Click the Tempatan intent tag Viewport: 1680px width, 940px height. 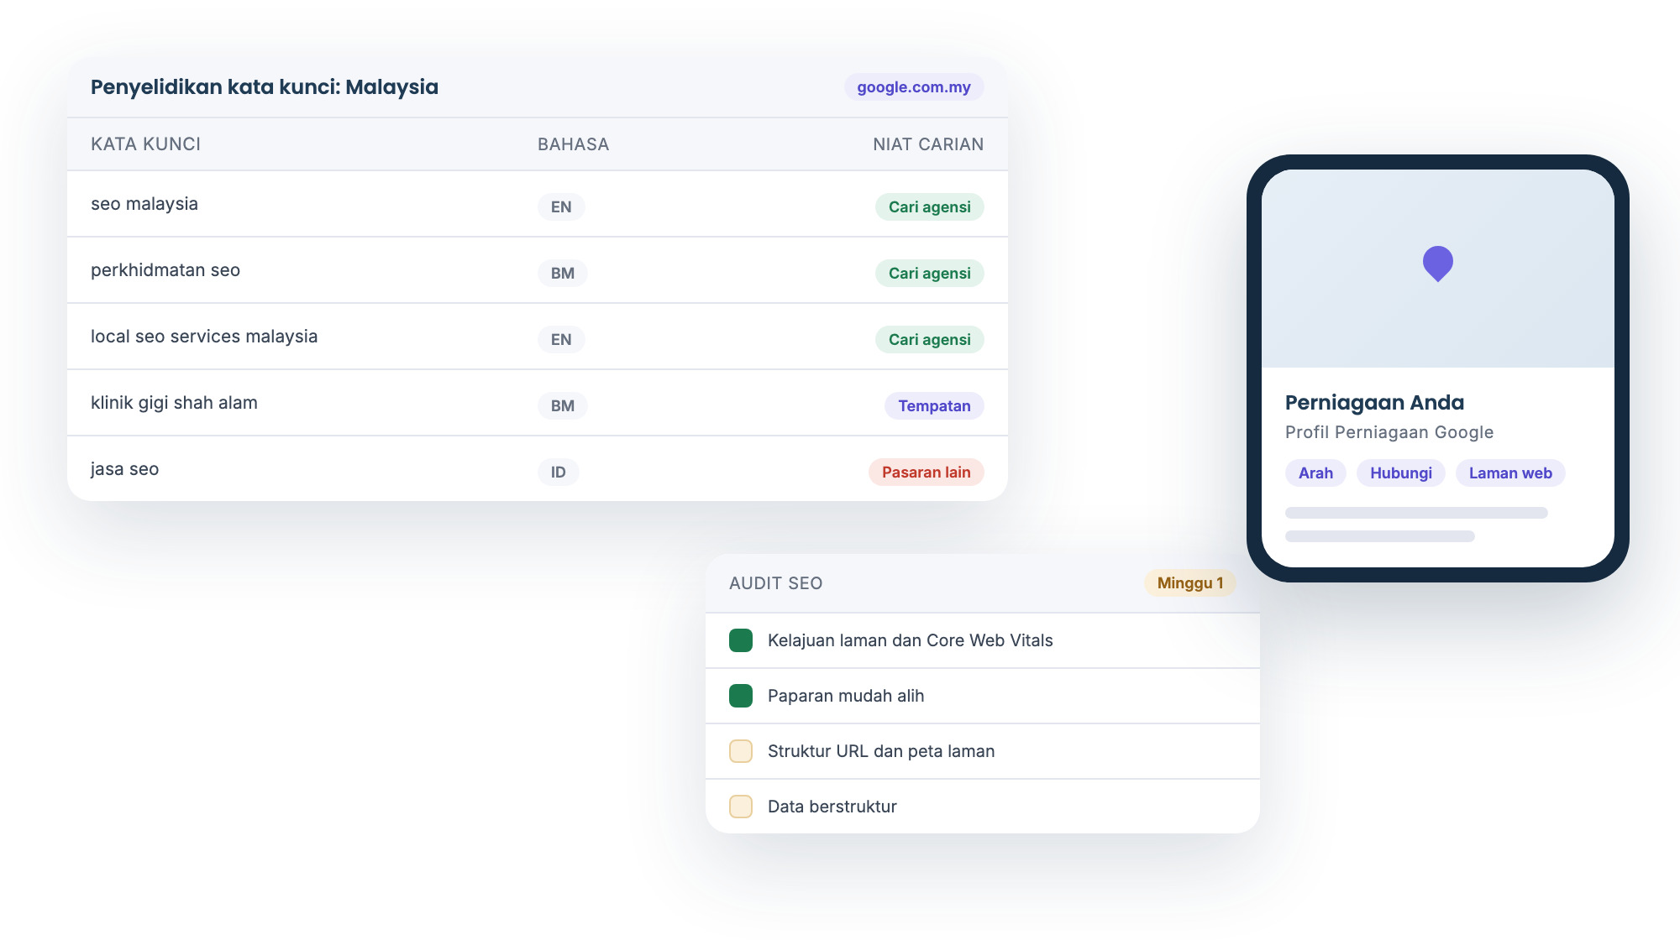tap(934, 405)
